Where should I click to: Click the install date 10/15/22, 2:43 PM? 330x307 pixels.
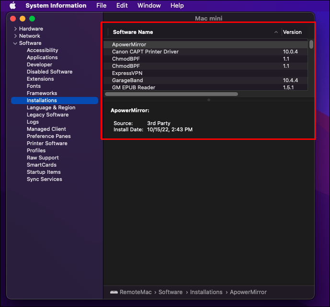click(x=170, y=129)
